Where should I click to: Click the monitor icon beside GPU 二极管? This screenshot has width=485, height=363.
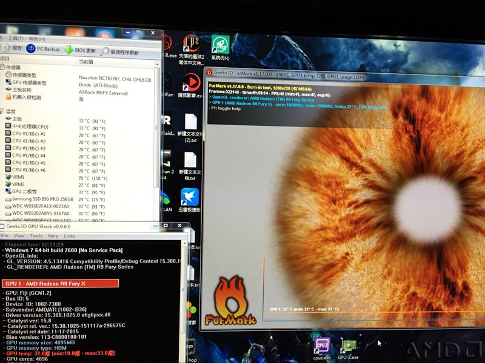pyautogui.click(x=8, y=191)
